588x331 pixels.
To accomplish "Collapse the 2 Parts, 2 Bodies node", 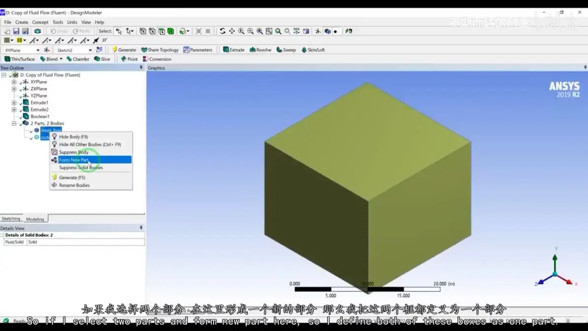I will 14,123.
